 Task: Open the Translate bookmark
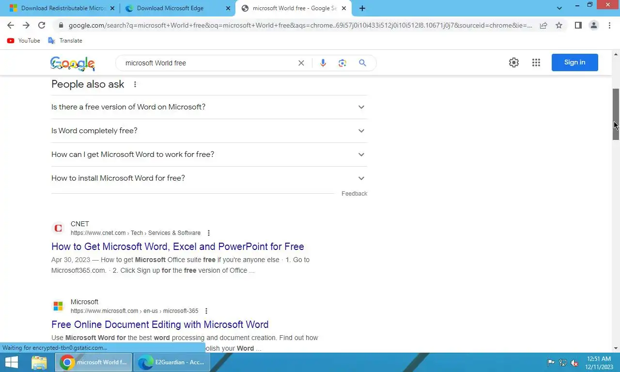pyautogui.click(x=65, y=41)
